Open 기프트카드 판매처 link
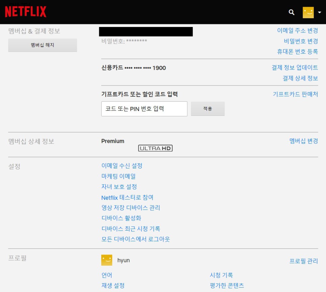This screenshot has height=292, width=326. click(x=295, y=94)
